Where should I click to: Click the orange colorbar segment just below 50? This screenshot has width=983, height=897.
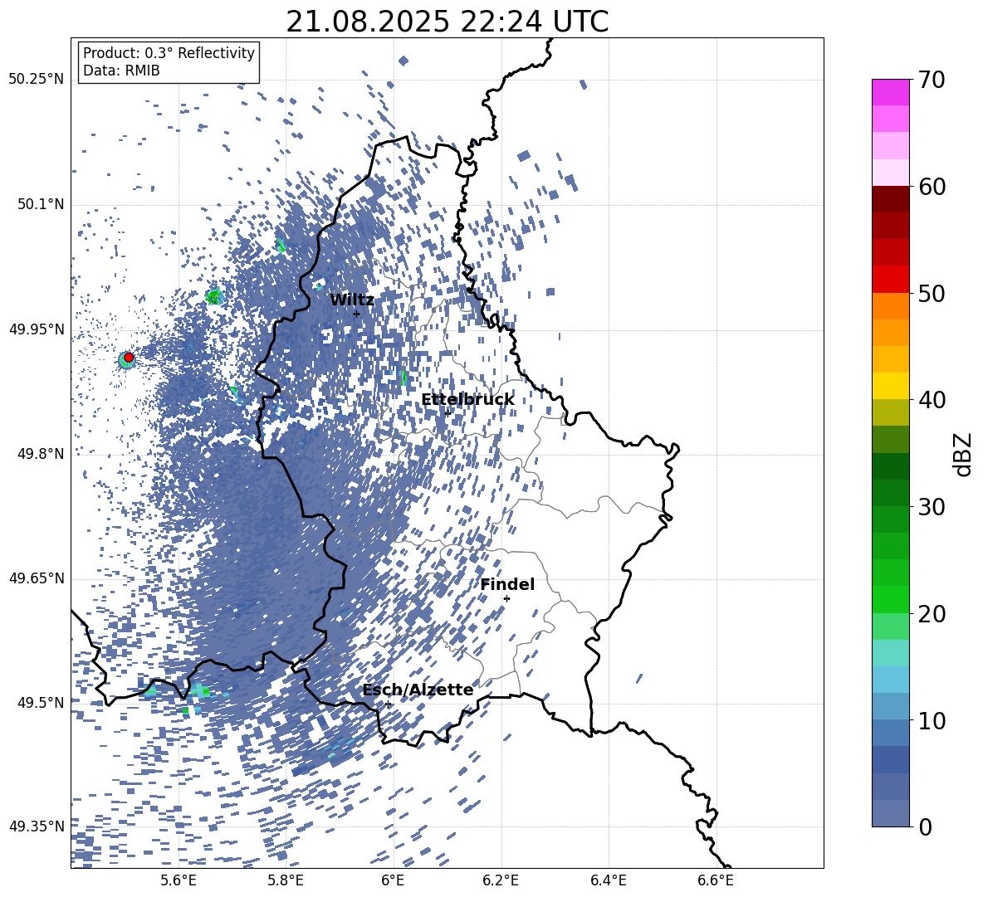point(890,305)
